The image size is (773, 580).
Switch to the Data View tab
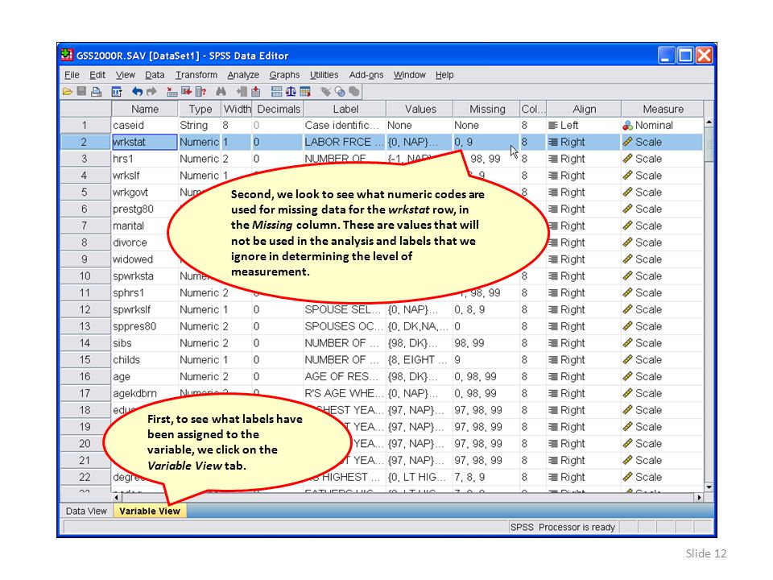pos(86,511)
